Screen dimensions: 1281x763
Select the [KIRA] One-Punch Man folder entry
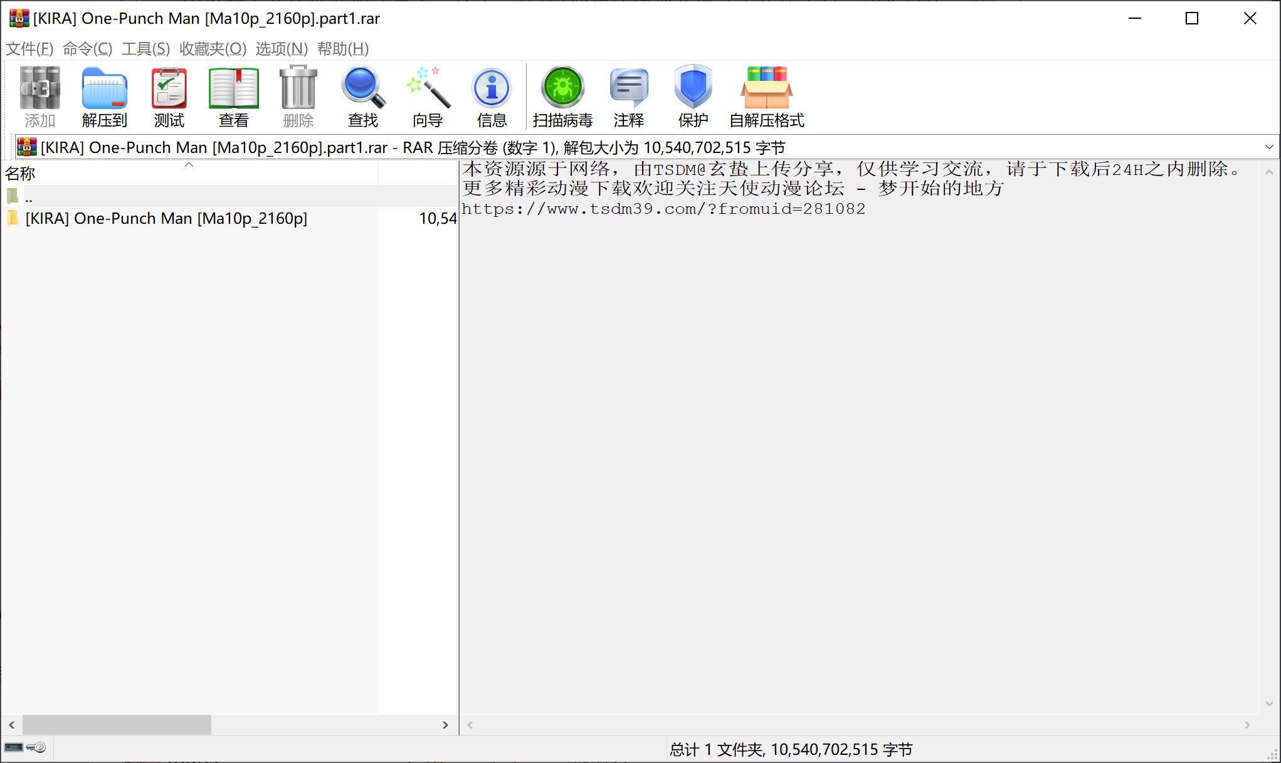(166, 219)
